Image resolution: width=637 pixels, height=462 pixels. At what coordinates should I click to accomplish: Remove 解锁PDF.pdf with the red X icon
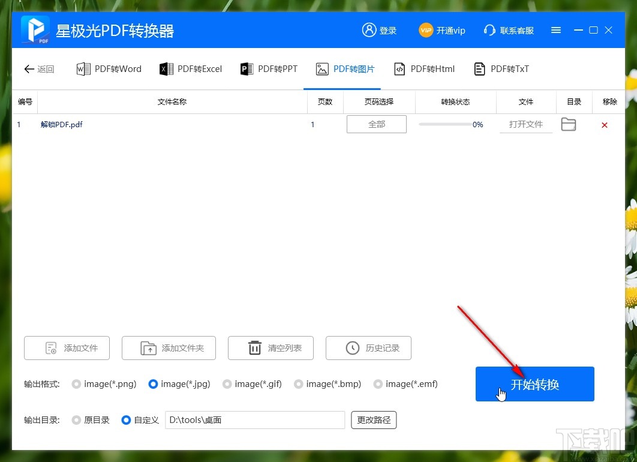coord(604,125)
